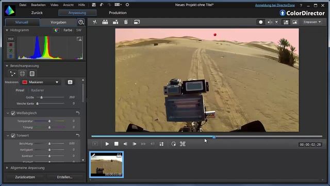Click the histogram clipping indicator icon
Image resolution: width=330 pixels, height=186 pixels.
(x=79, y=39)
